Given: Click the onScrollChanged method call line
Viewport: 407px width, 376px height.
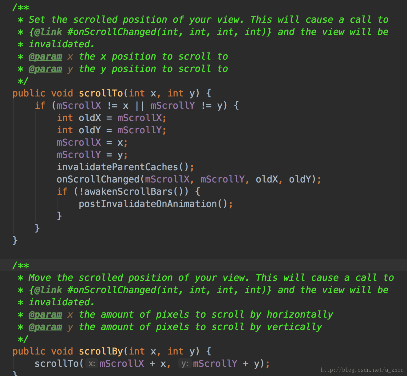Looking at the screenshot, I should 189,179.
